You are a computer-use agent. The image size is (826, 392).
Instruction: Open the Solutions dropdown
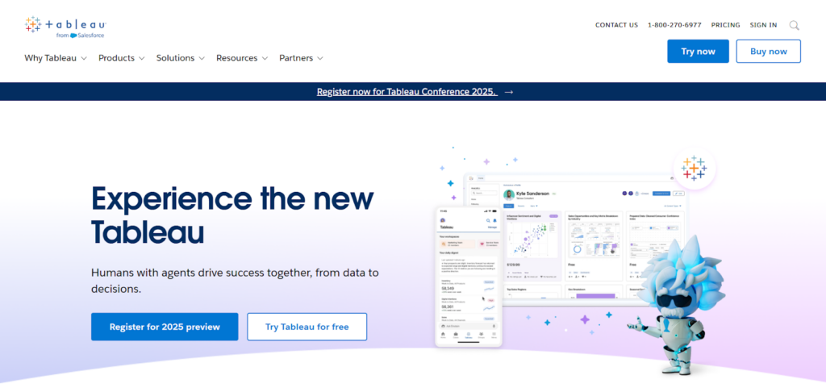tap(180, 58)
